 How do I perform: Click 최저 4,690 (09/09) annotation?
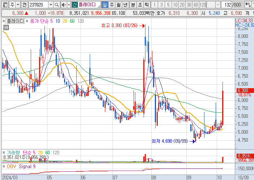click(170, 141)
